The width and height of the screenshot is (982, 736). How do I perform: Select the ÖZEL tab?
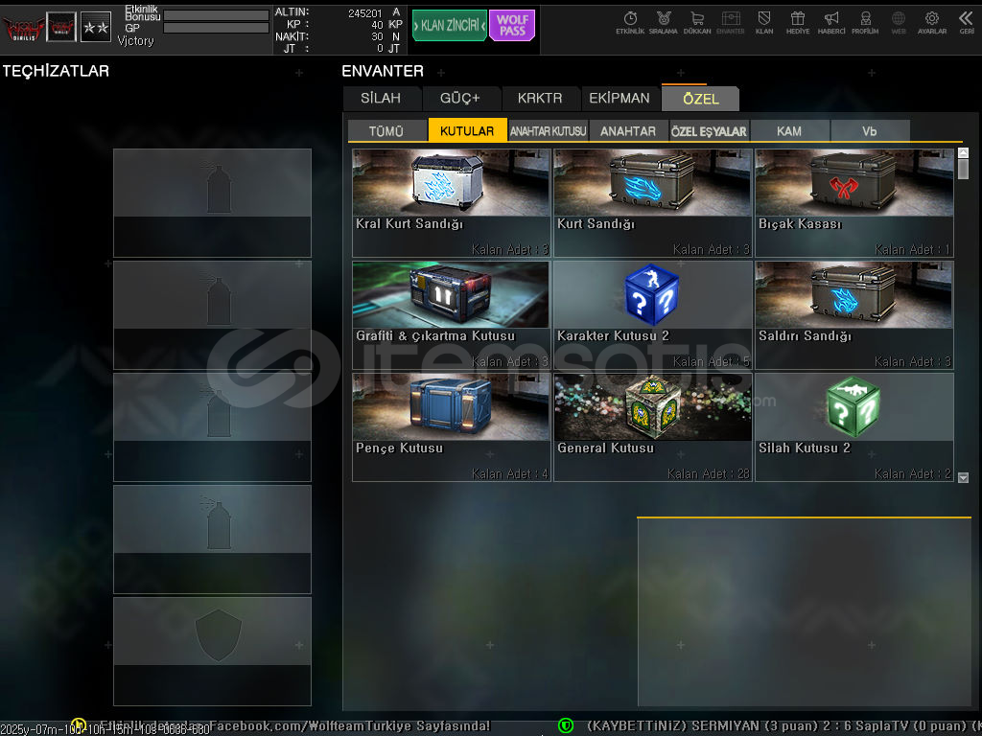(701, 99)
